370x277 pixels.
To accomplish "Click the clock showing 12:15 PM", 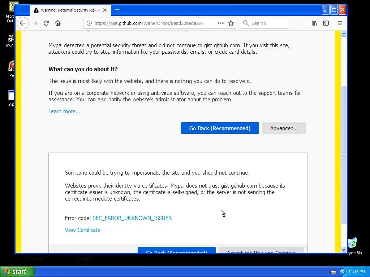I will (357, 272).
